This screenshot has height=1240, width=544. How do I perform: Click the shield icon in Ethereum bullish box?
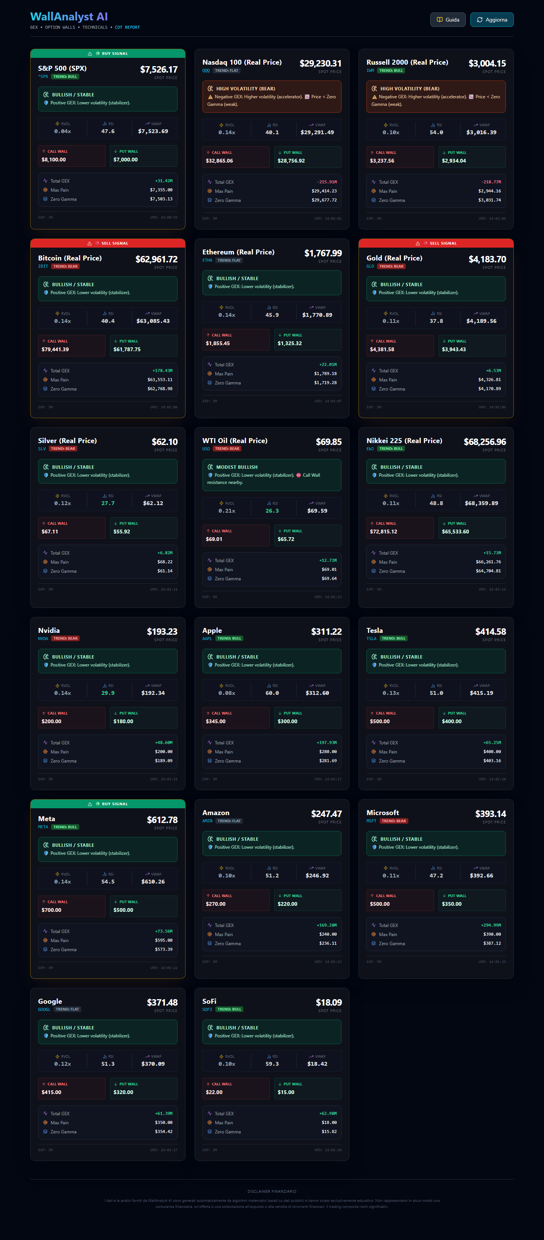[x=210, y=287]
